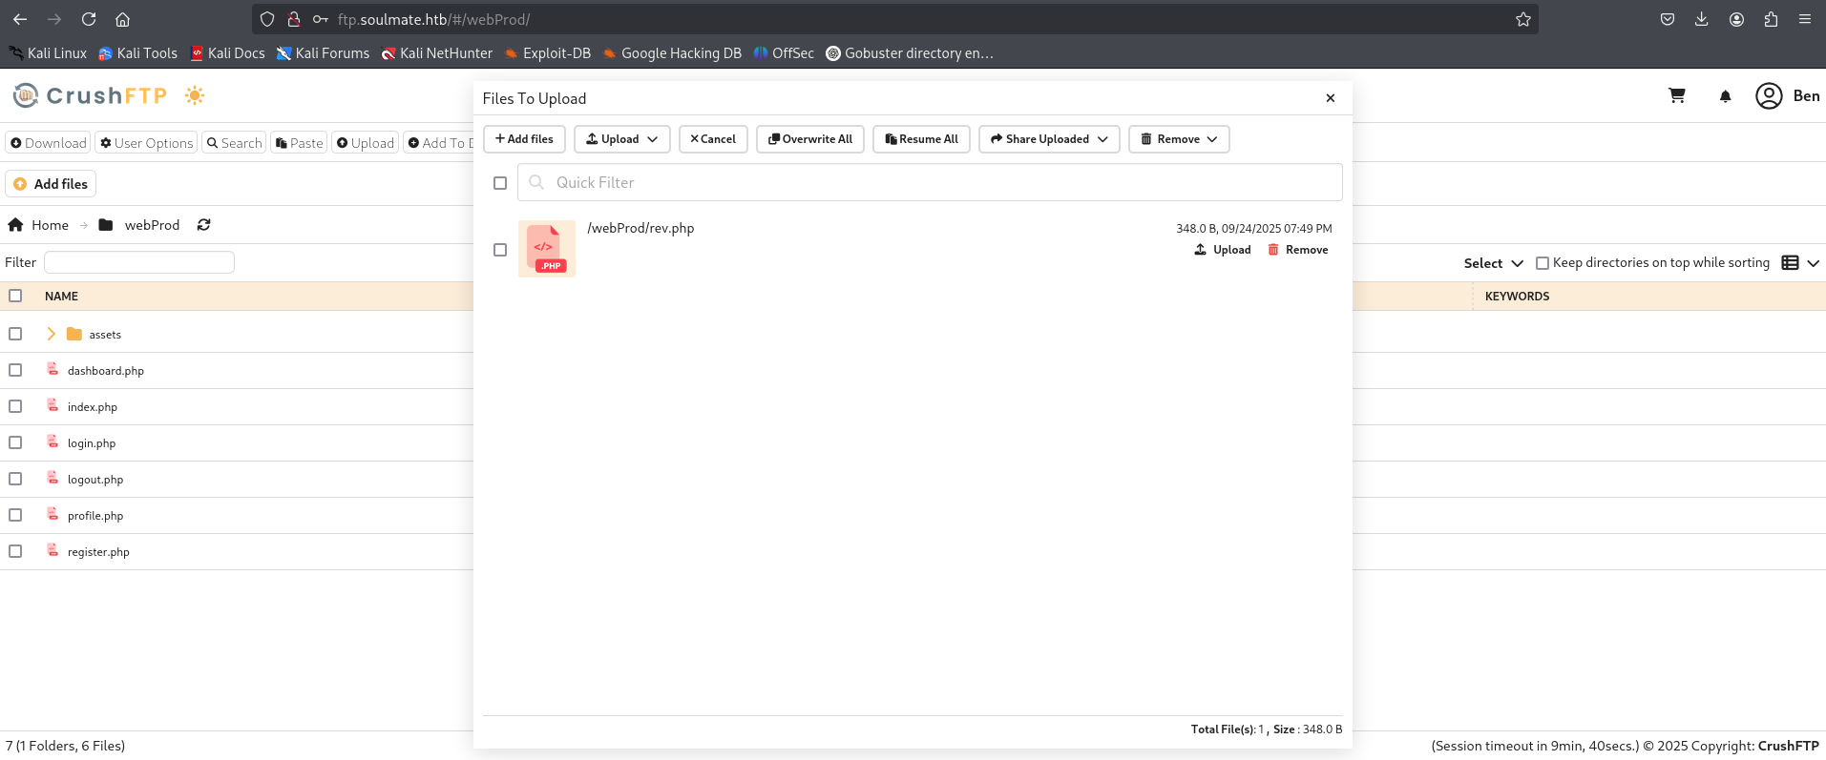
Task: Open the list view layout icon
Action: (x=1791, y=263)
